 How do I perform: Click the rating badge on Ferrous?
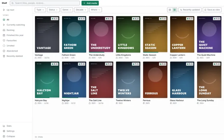click(163, 64)
